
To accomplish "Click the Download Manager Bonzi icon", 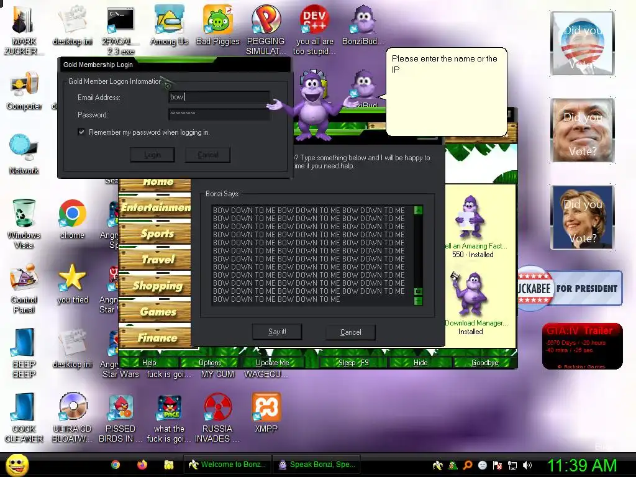I will click(x=470, y=293).
